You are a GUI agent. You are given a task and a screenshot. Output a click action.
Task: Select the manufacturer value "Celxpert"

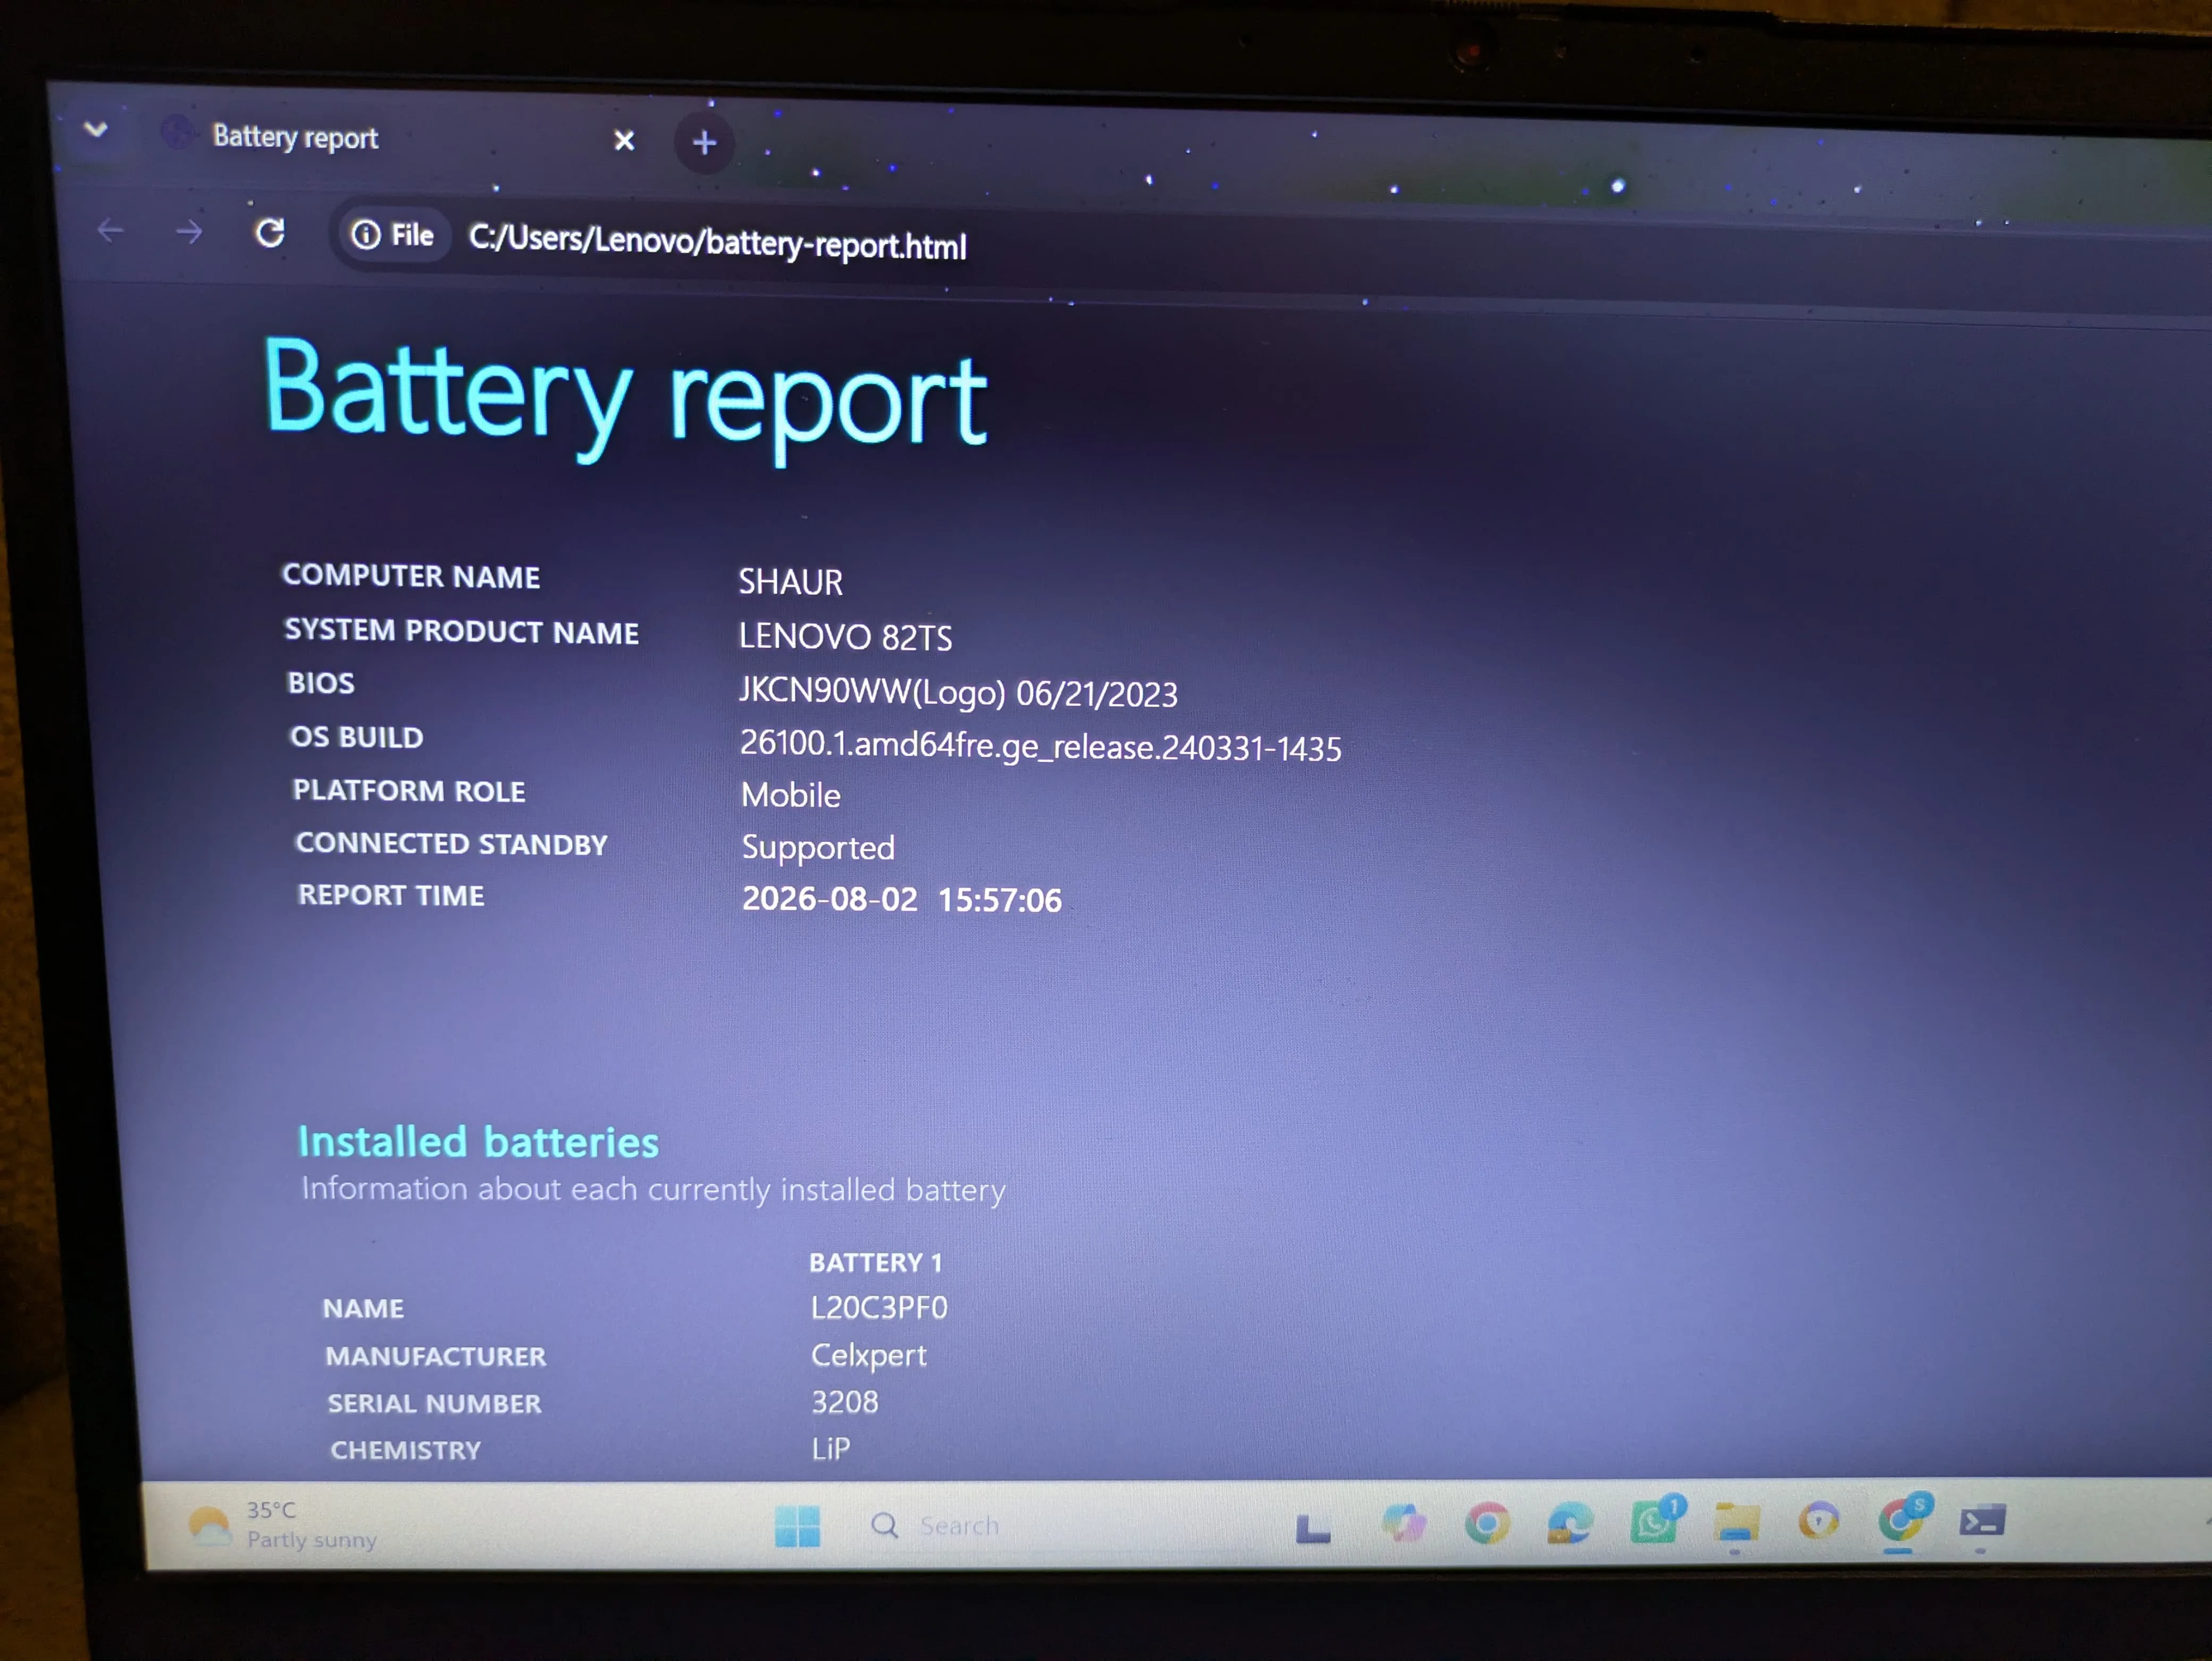click(869, 1355)
